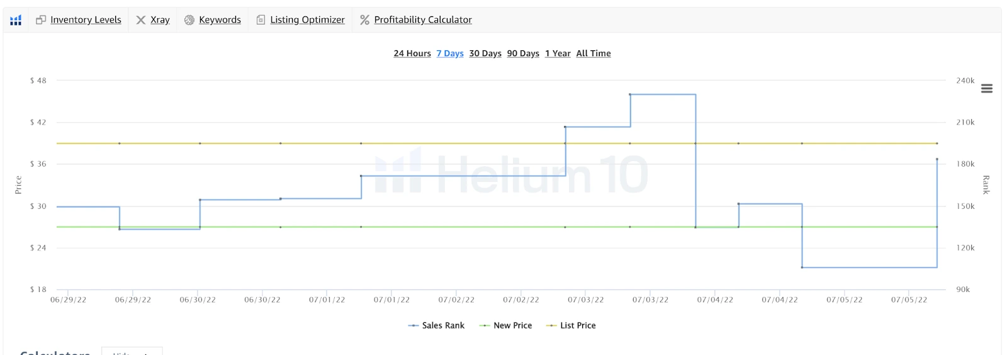Click the Xray X icon
Image resolution: width=1007 pixels, height=355 pixels.
pos(141,20)
